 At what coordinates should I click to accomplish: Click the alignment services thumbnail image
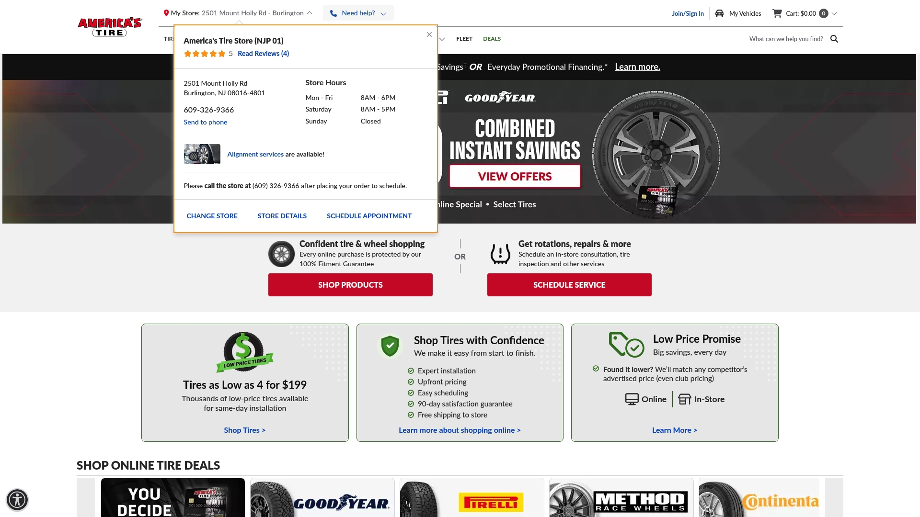point(202,154)
